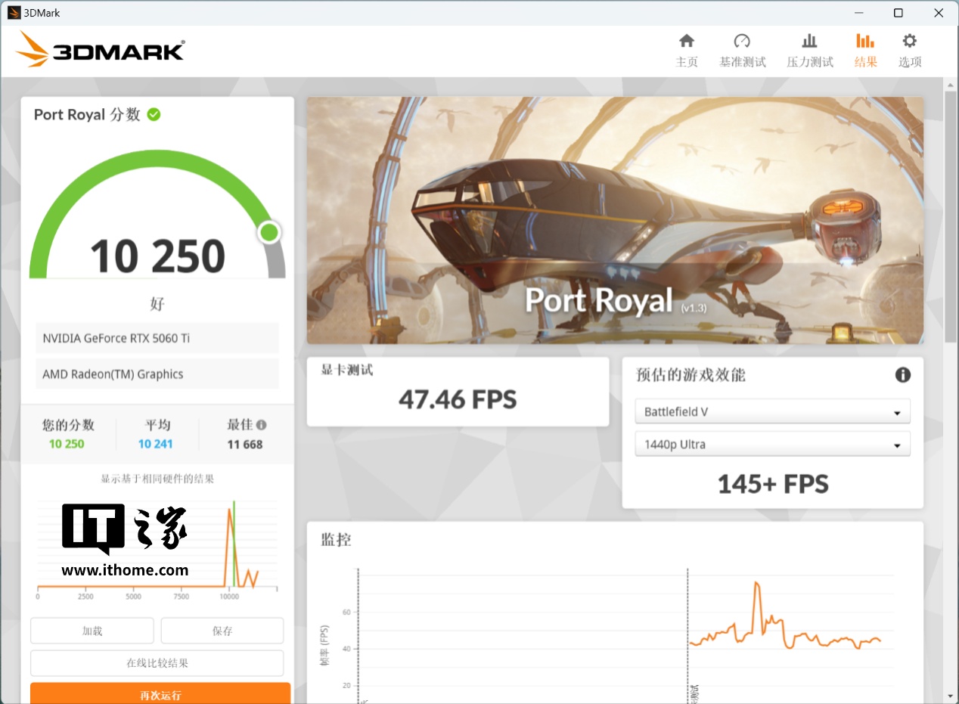The height and width of the screenshot is (704, 959).
Task: Click 在线比较结果 compare online button
Action: point(157,663)
